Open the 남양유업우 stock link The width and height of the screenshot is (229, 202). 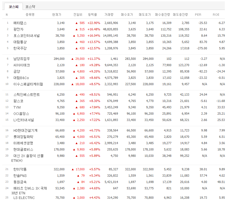click(x=22, y=59)
